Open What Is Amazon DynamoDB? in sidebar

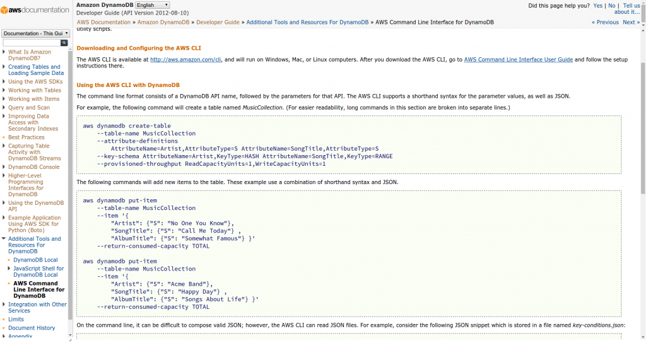pos(30,55)
